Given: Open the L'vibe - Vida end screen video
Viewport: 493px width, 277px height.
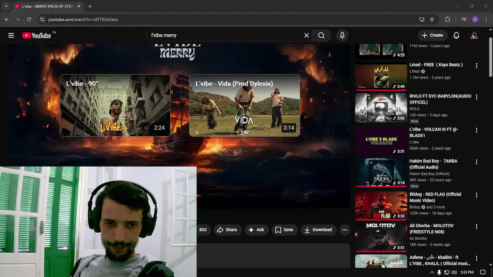Looking at the screenshot, I should click(x=245, y=105).
